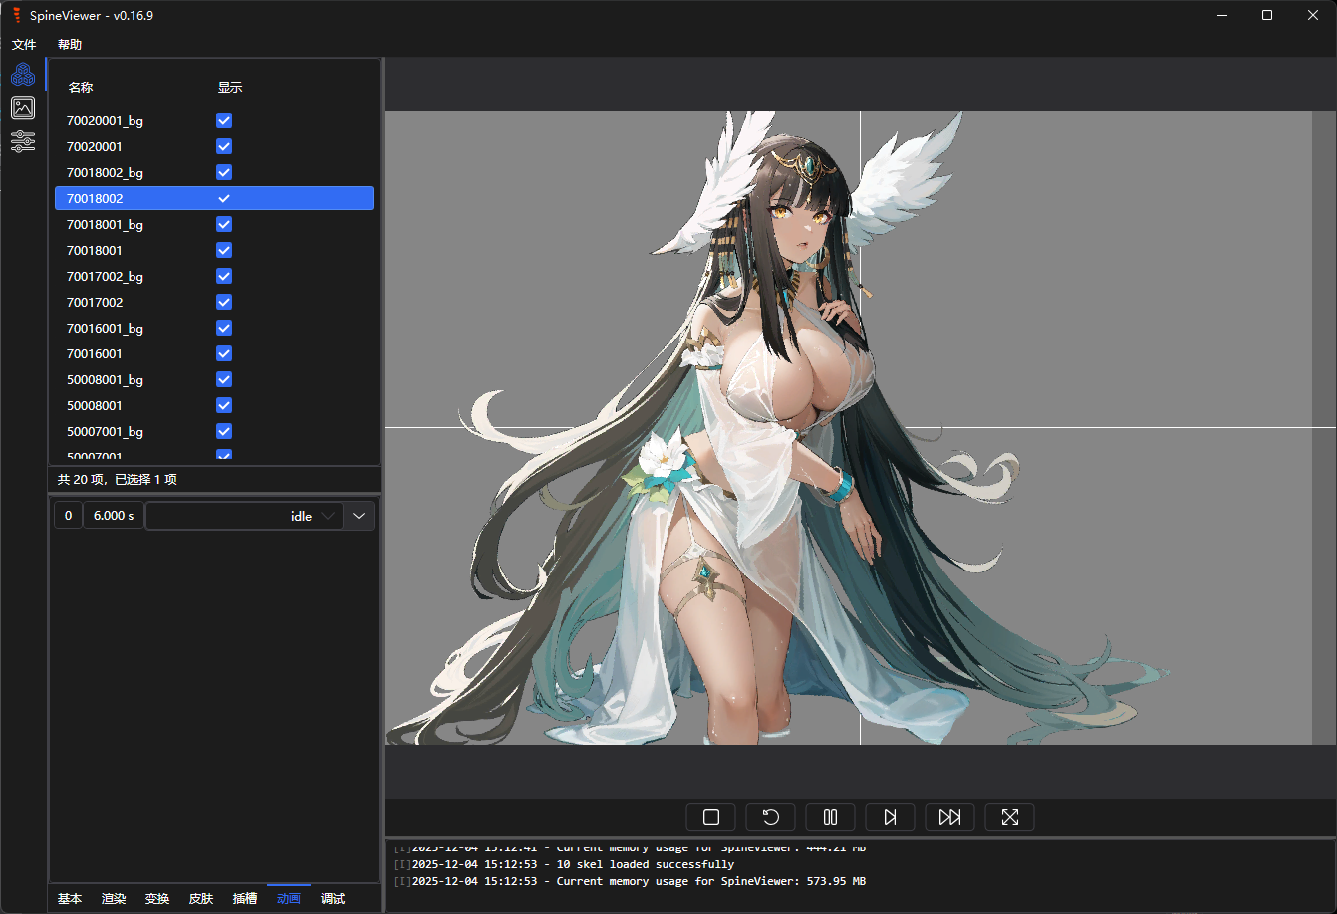
Task: Fast forward the animation
Action: 950,817
